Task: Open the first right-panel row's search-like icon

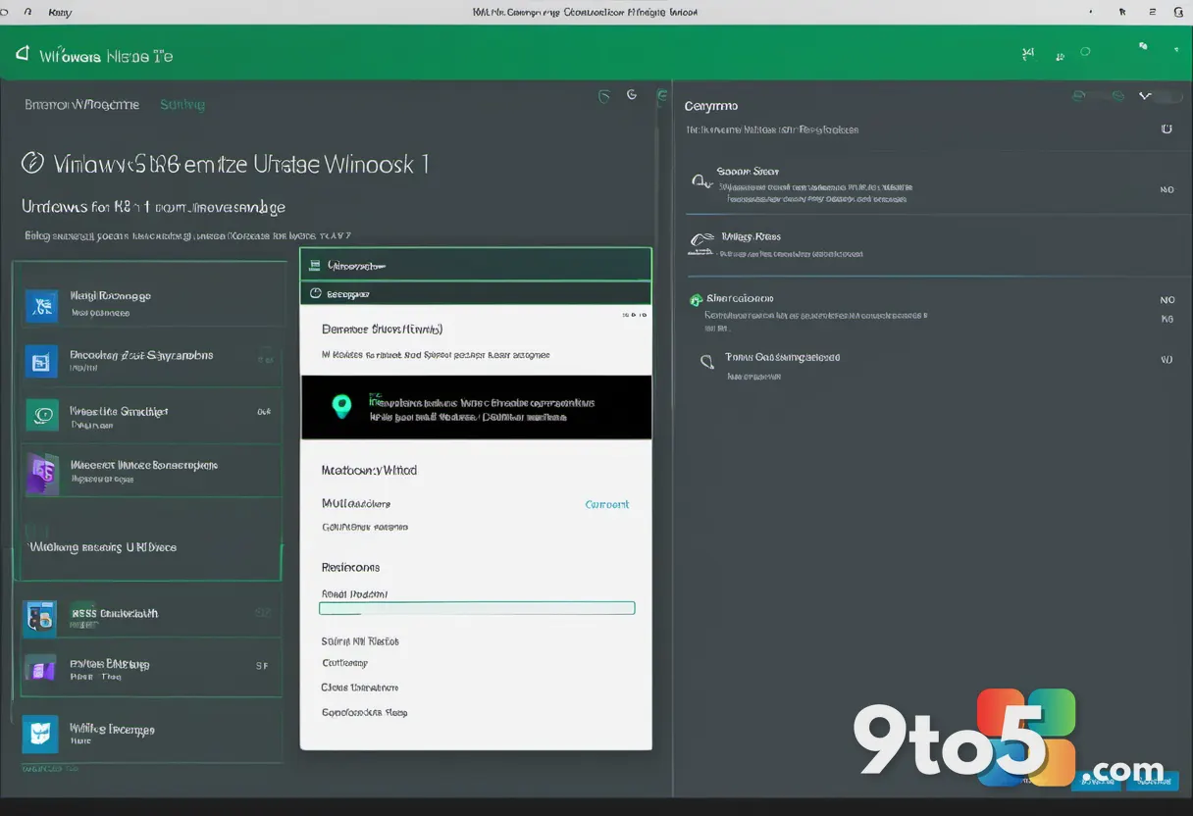Action: 700,180
